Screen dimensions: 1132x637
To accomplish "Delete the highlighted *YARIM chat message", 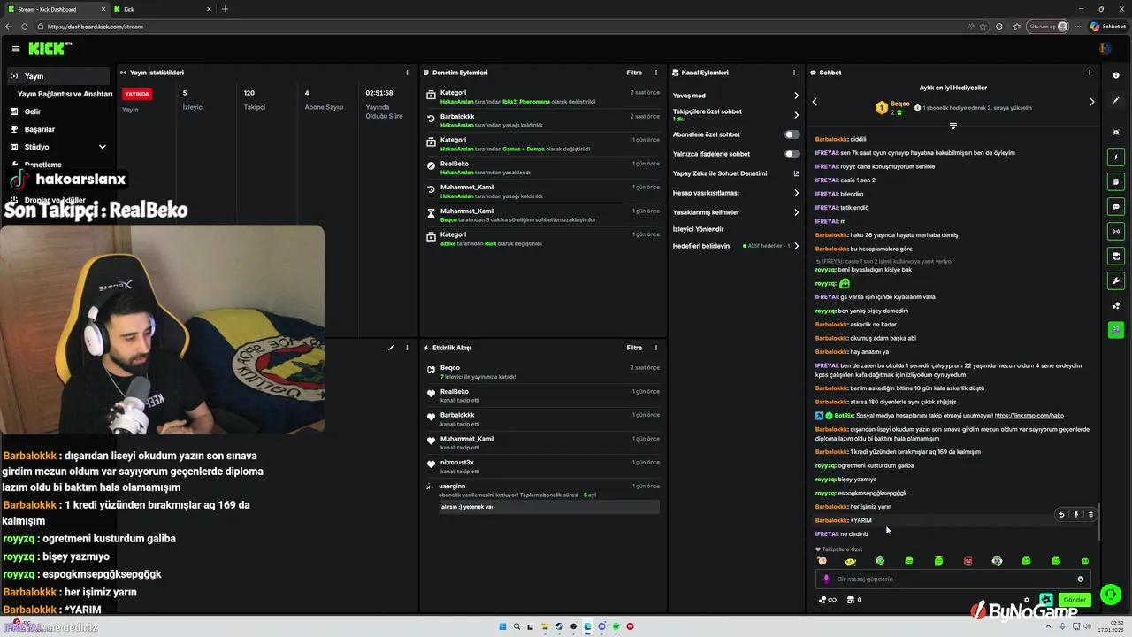I will click(1090, 514).
